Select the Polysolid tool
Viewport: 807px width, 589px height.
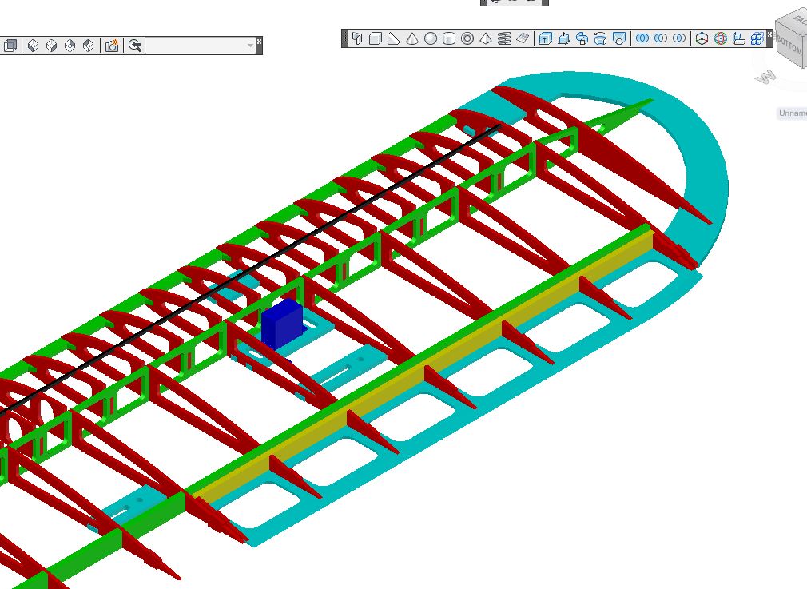coord(357,38)
